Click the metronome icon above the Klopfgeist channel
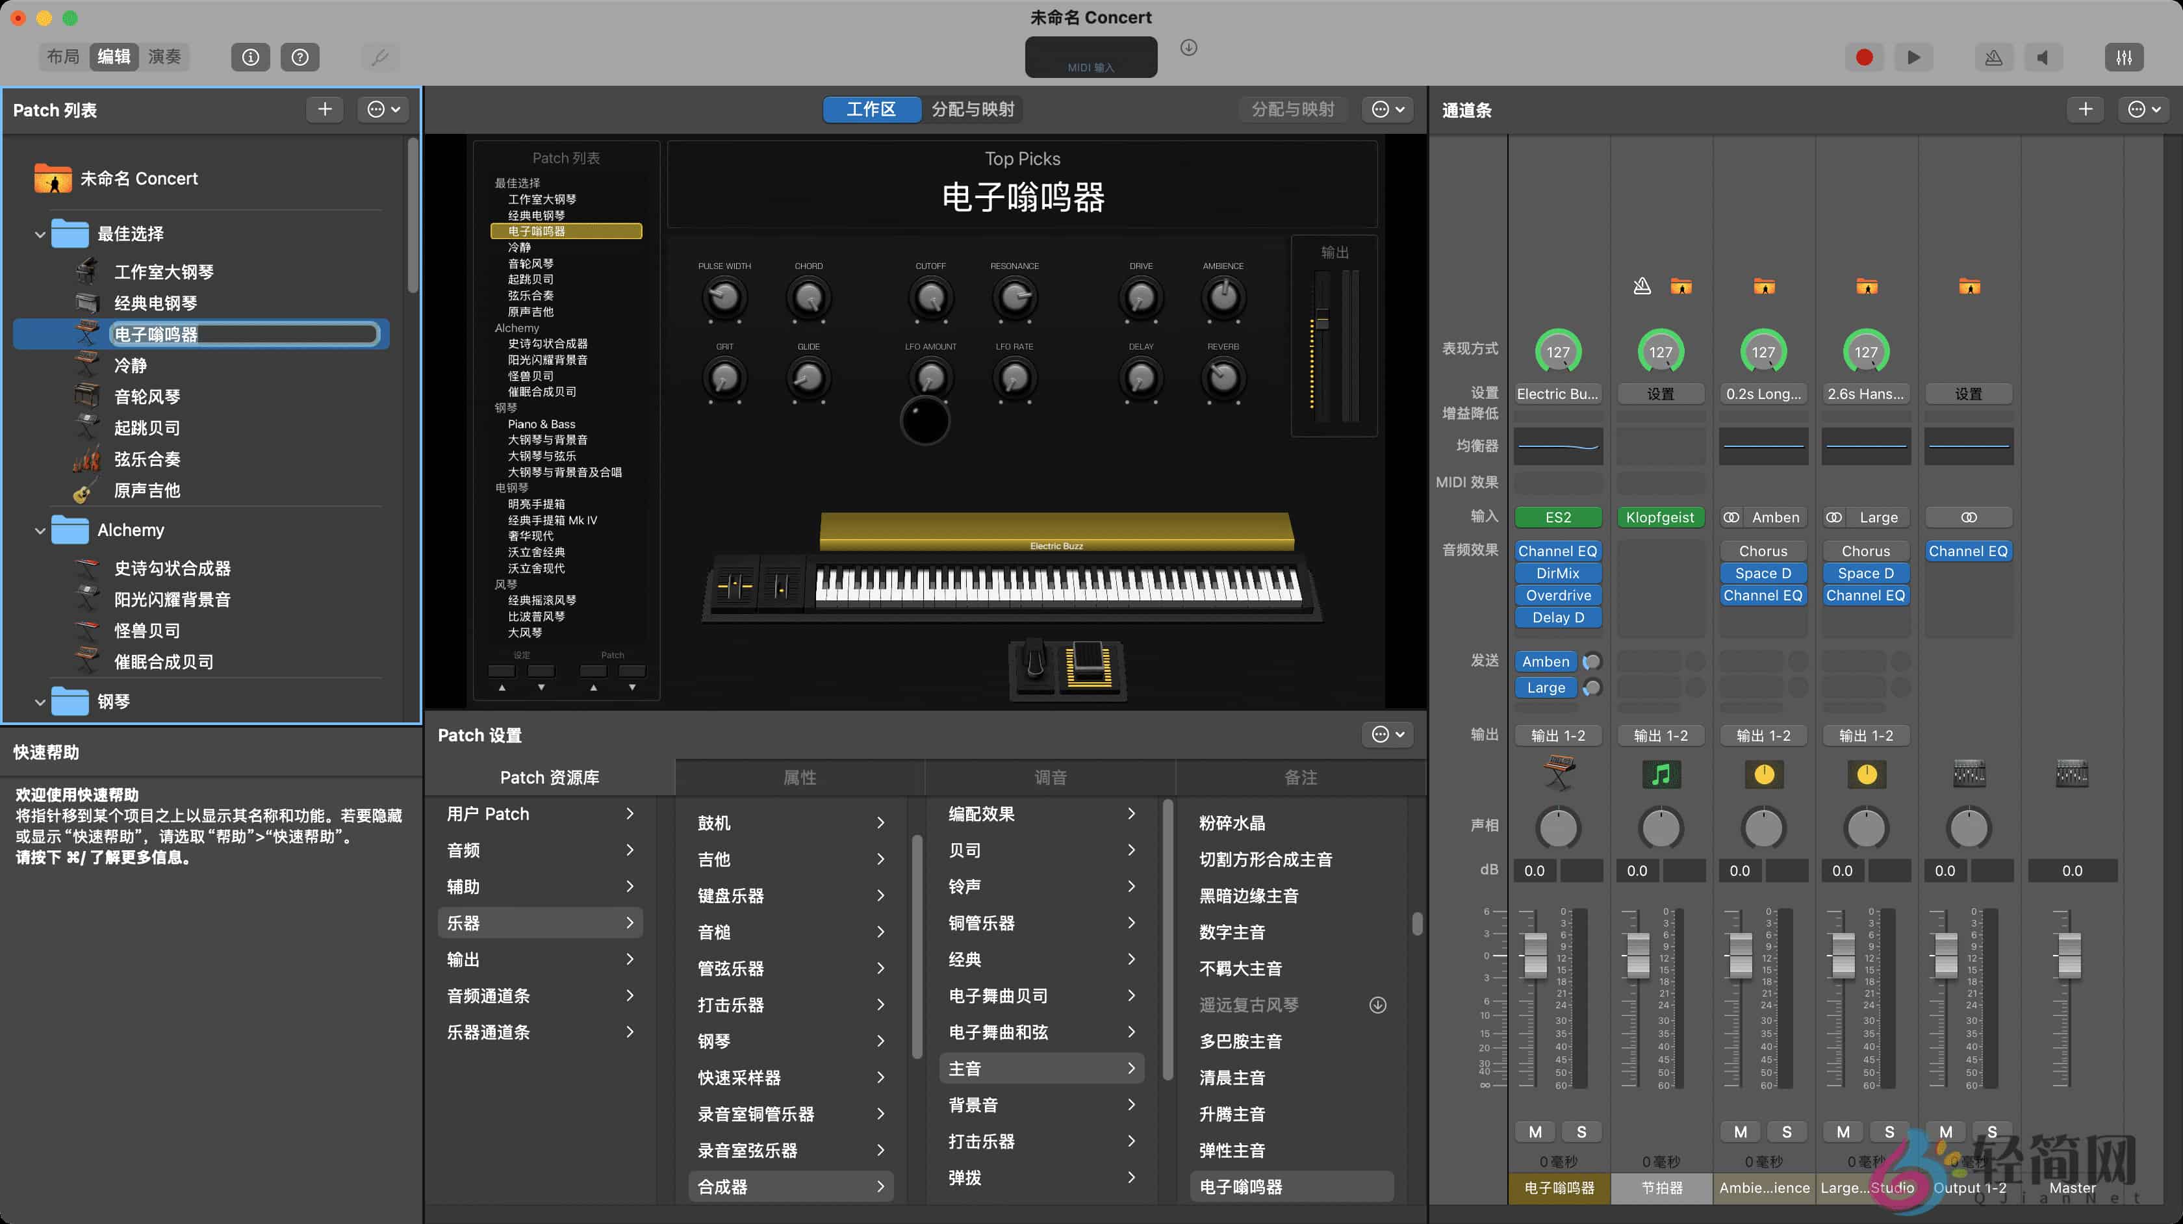This screenshot has width=2183, height=1224. (1642, 286)
